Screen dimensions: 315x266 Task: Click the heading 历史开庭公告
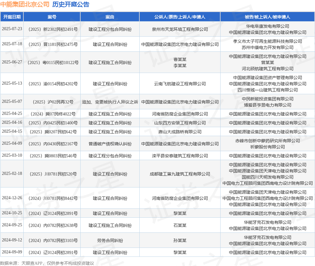(71, 4)
